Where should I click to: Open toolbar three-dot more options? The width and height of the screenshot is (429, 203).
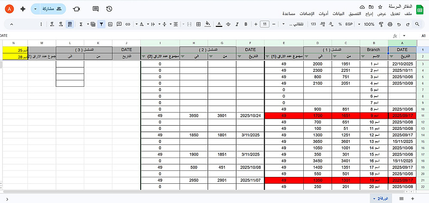41,24
